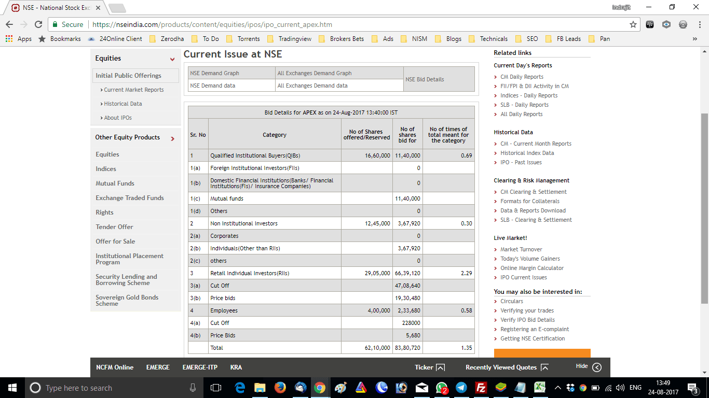Open Historical Data under IPOs sidebar
This screenshot has width=709, height=398.
(122, 104)
